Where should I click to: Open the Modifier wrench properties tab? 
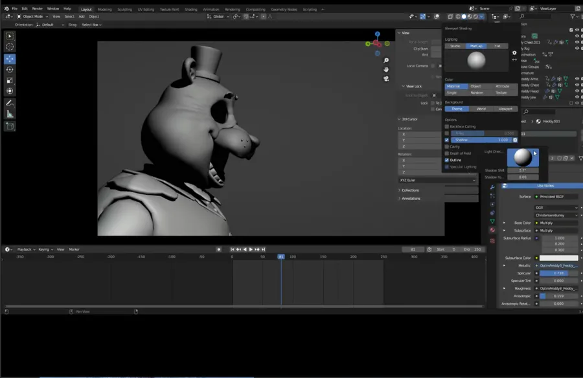(492, 187)
